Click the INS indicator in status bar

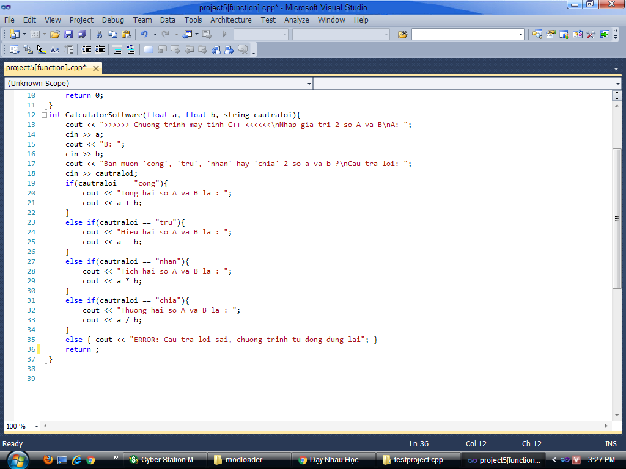611,444
